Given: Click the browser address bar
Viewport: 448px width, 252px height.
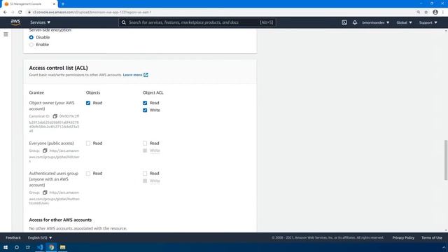Looking at the screenshot, I should [220, 13].
